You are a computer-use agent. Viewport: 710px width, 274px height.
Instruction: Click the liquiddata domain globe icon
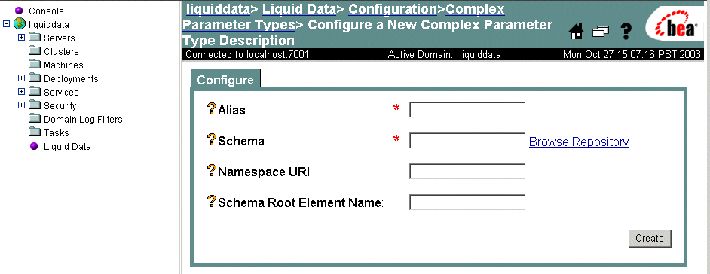[20, 24]
